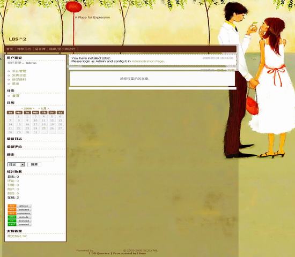Click the 5月 month label in calendar
Viewport: 295px width, 257px height.
(x=43, y=109)
